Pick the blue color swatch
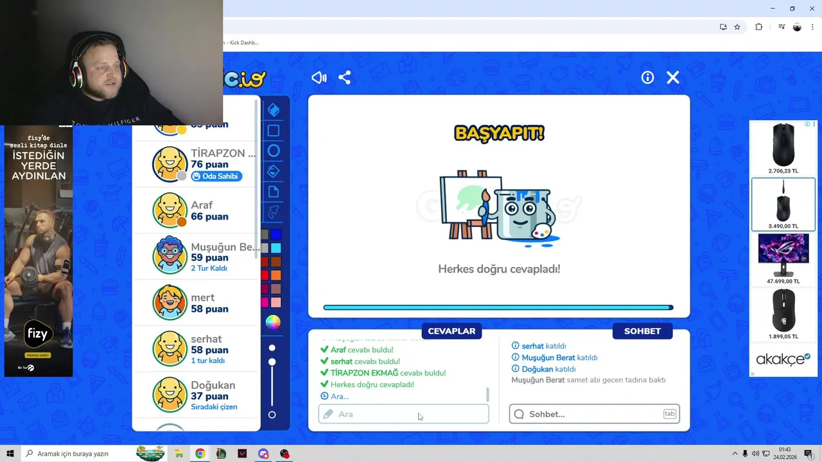 coord(275,235)
